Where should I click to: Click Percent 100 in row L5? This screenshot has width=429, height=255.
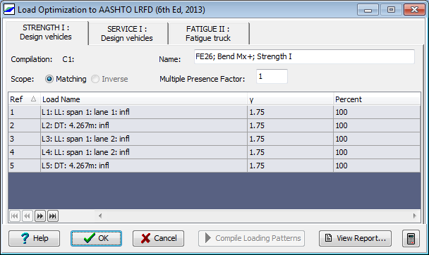(x=377, y=166)
